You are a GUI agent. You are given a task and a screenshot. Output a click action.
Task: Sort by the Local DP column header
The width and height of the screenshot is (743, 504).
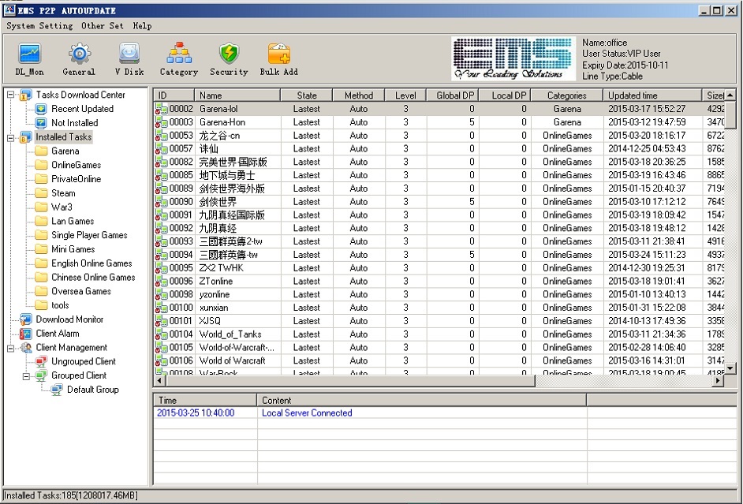pos(505,95)
